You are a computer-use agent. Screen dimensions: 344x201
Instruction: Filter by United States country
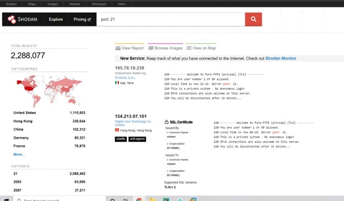click(x=25, y=113)
